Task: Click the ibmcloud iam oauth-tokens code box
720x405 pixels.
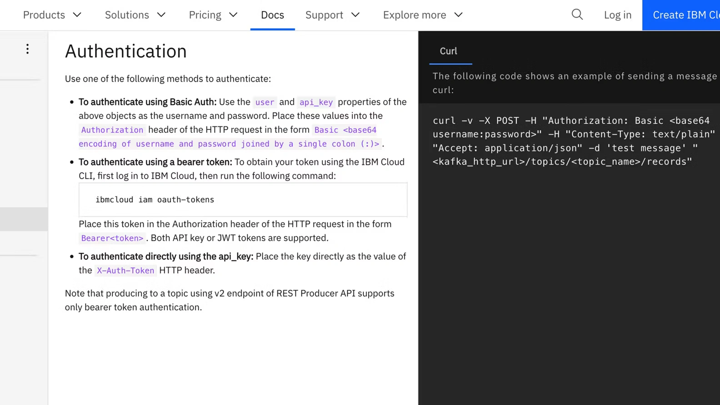Action: click(x=243, y=200)
